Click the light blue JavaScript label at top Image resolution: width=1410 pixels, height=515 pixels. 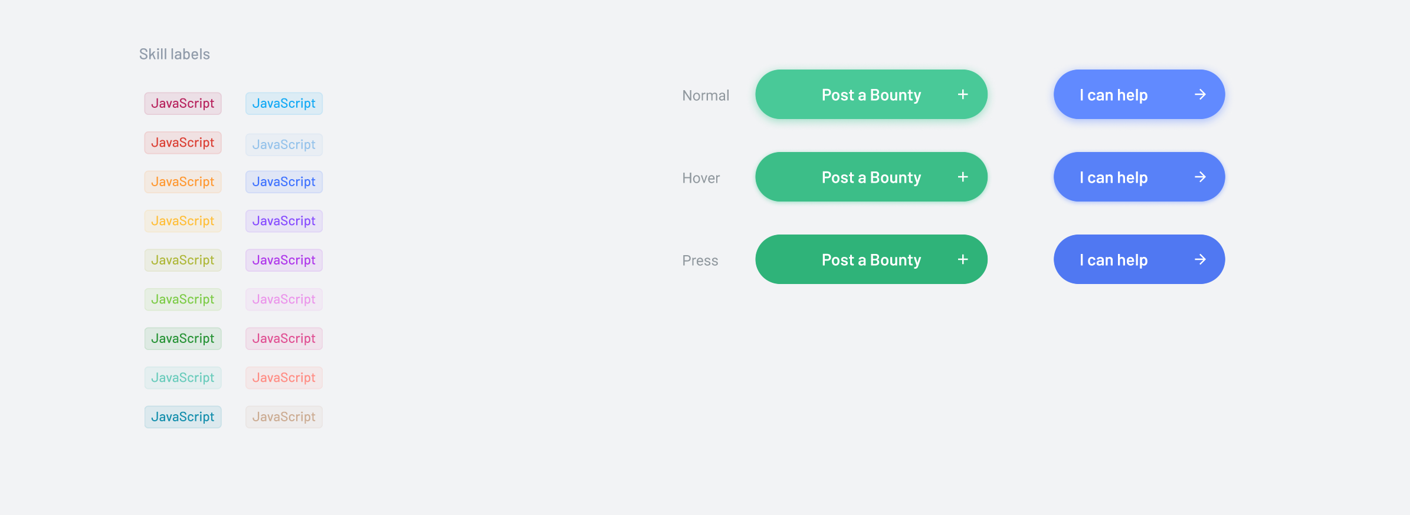[x=284, y=103]
